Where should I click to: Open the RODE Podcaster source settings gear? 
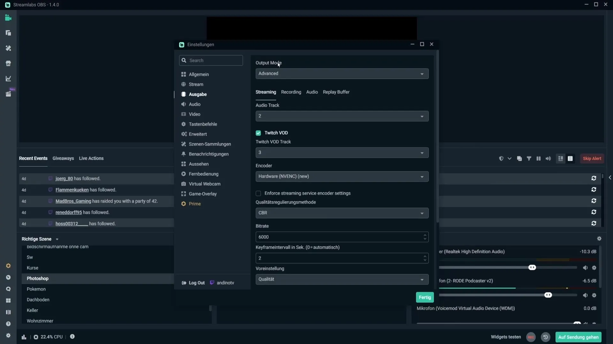594,296
